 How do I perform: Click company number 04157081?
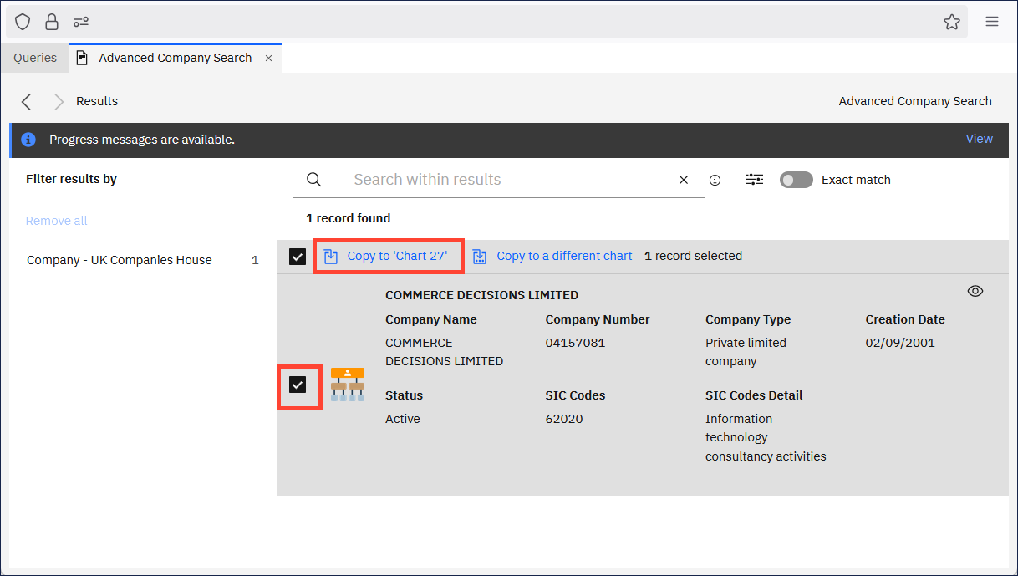point(575,343)
